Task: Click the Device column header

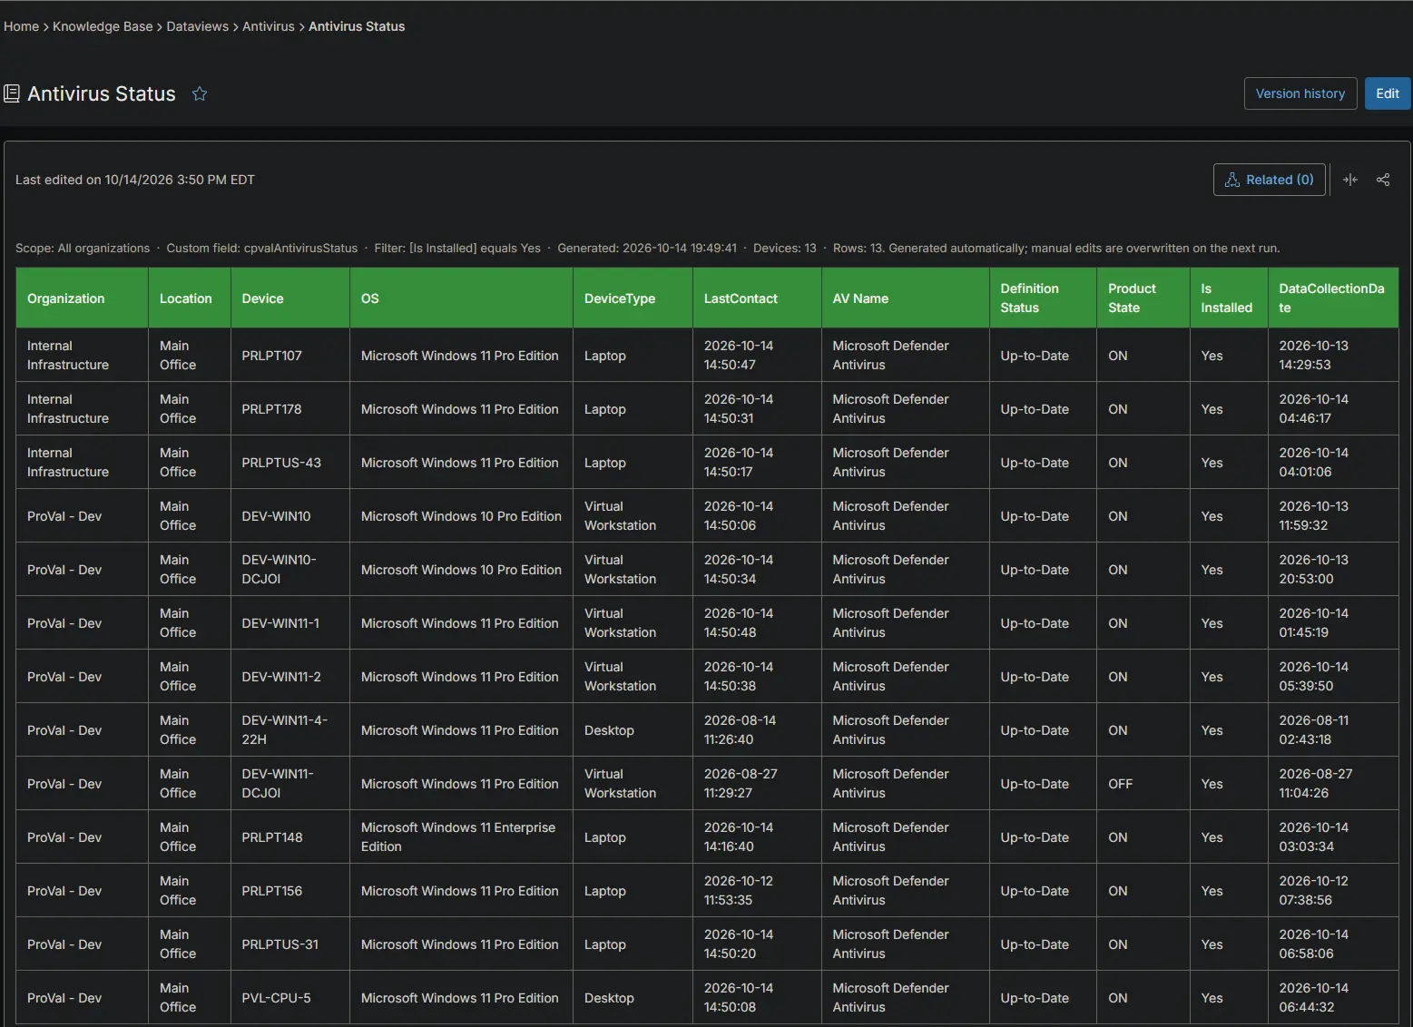Action: (x=290, y=298)
